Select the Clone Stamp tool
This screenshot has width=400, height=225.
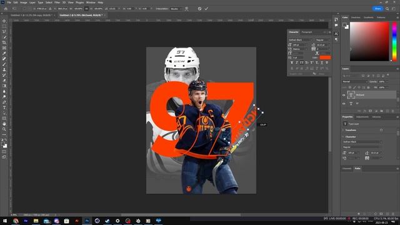4,69
